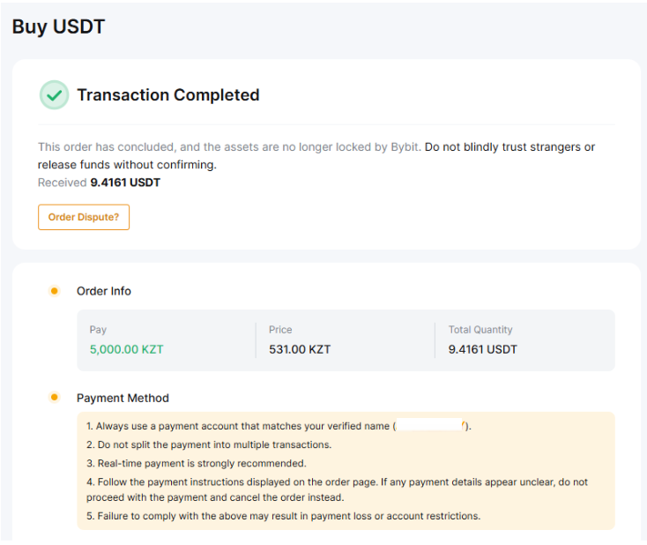Click the 'Do not blindly trust strangers' warning
The image size is (647, 545).
point(509,147)
